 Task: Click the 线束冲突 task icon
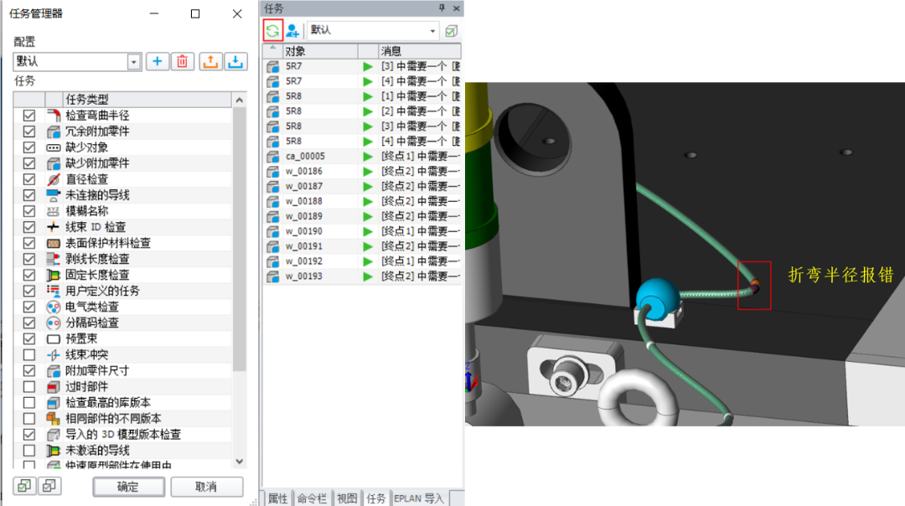(x=53, y=355)
